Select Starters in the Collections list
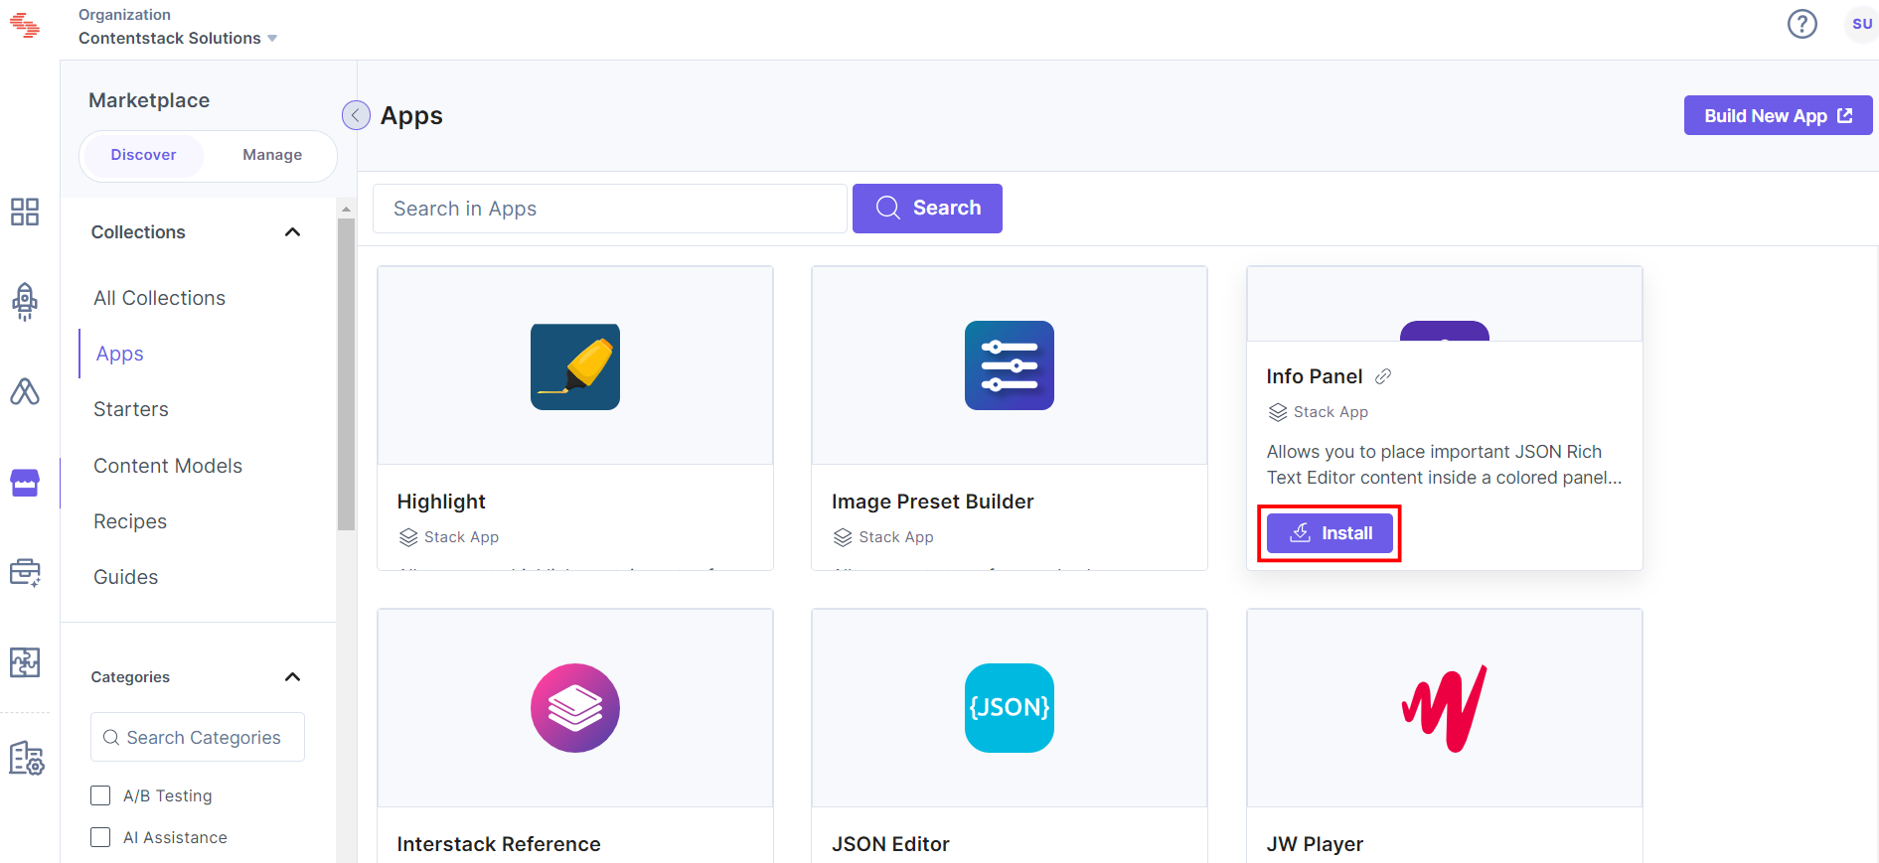This screenshot has width=1879, height=863. 130,409
